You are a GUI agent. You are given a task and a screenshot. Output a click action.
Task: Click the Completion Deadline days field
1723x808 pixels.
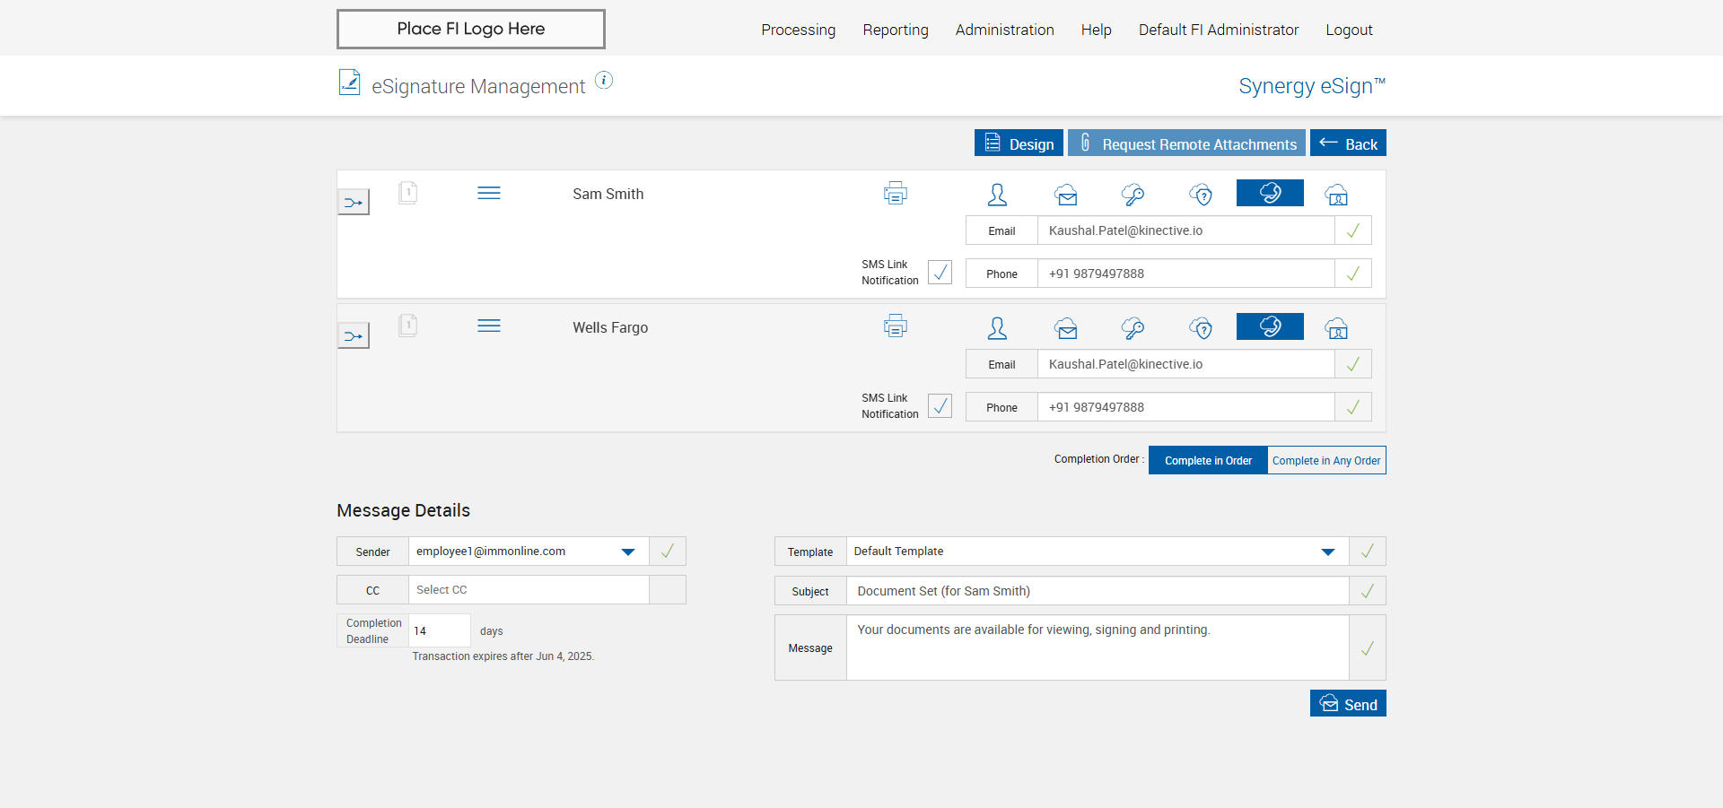tap(440, 630)
